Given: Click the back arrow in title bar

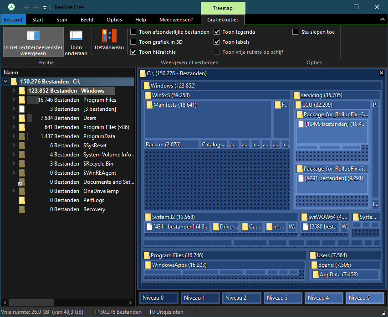Looking at the screenshot, I should 27,7.
